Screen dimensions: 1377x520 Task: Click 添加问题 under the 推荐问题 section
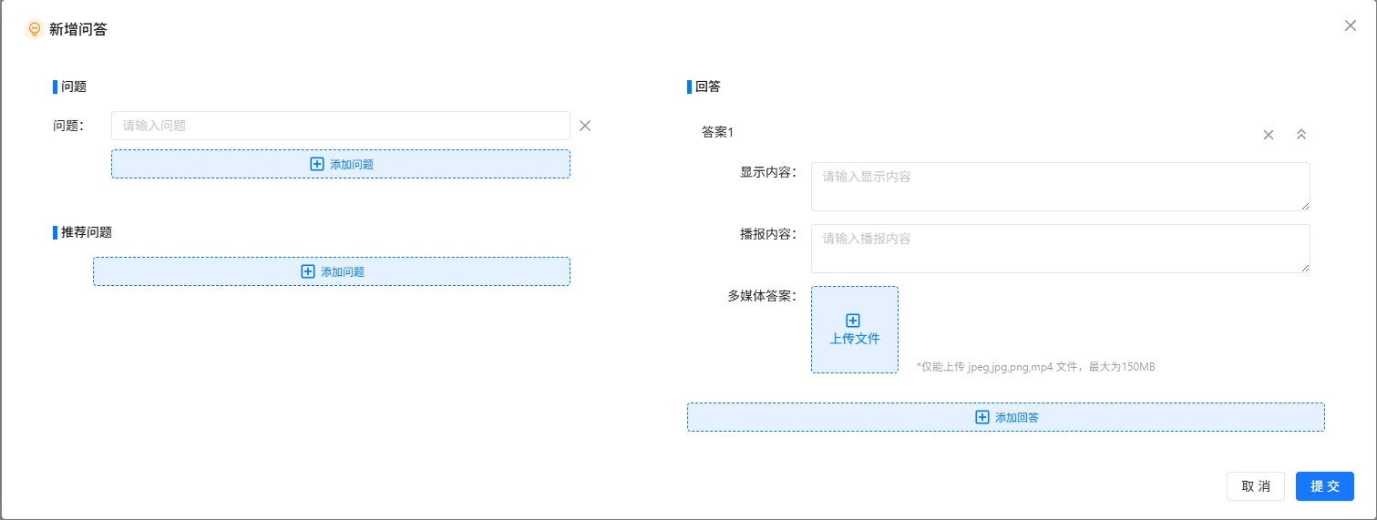pos(332,271)
